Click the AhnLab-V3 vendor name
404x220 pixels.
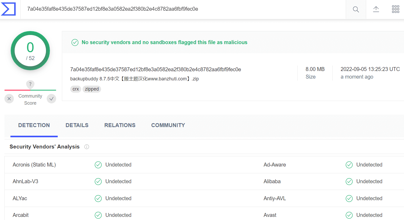[x=25, y=181]
